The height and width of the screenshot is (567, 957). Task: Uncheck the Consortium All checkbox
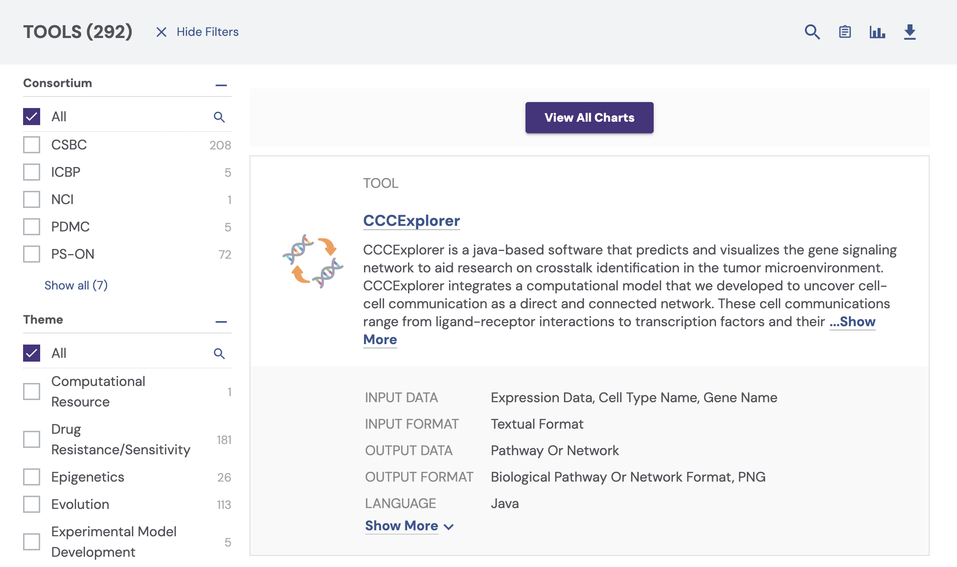point(32,117)
